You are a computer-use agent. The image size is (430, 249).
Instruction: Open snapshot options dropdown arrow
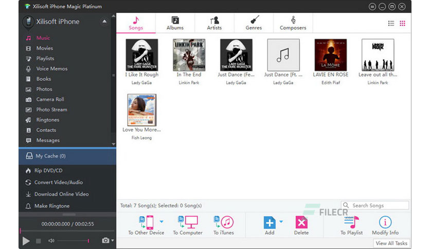(113, 240)
